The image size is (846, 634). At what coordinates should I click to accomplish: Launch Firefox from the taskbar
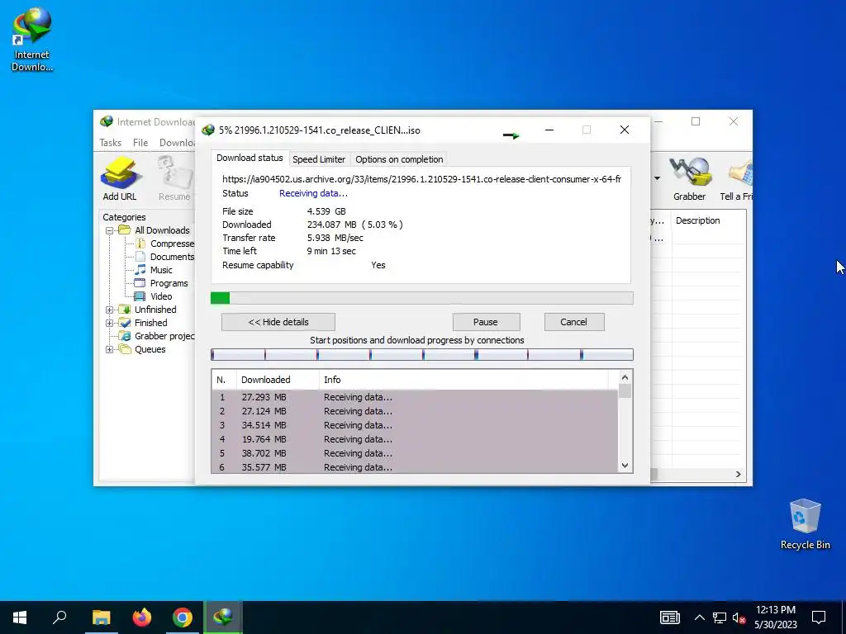[142, 617]
